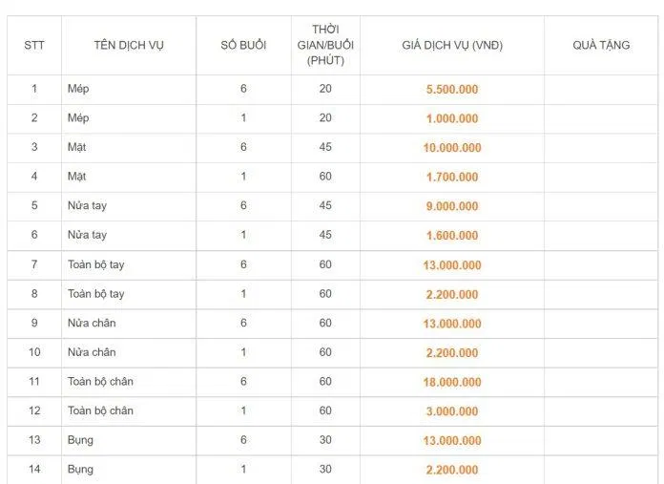
Task: Select Nửa chân in row 10
Action: point(92,352)
